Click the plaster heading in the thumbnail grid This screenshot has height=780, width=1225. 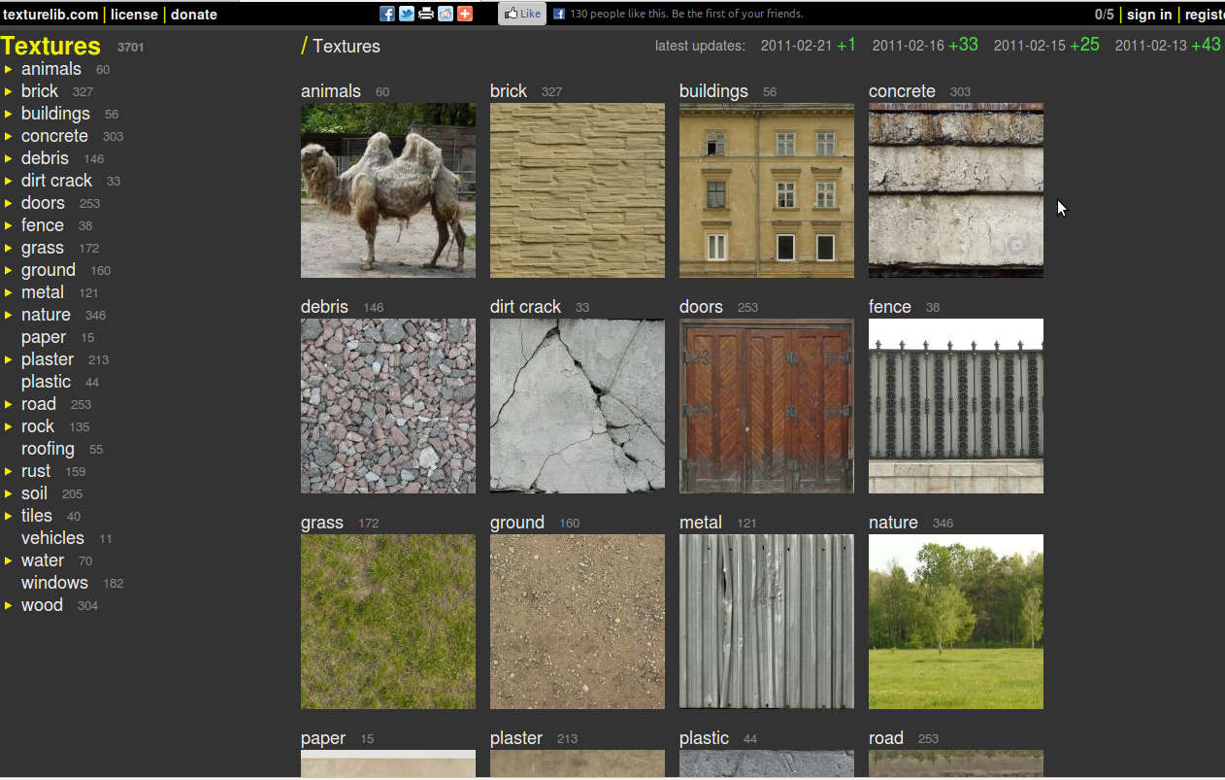click(516, 738)
